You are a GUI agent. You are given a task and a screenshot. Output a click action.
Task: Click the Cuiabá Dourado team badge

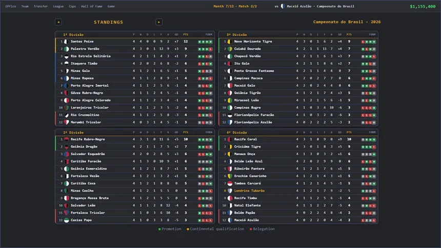click(x=230, y=49)
